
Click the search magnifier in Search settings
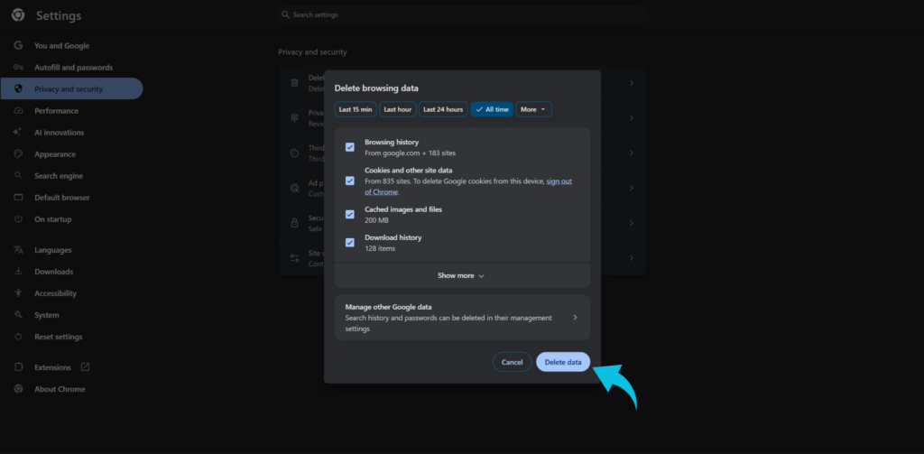coord(286,14)
